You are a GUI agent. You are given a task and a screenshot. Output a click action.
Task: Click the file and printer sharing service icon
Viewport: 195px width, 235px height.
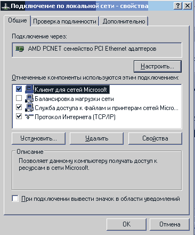[x=29, y=107]
